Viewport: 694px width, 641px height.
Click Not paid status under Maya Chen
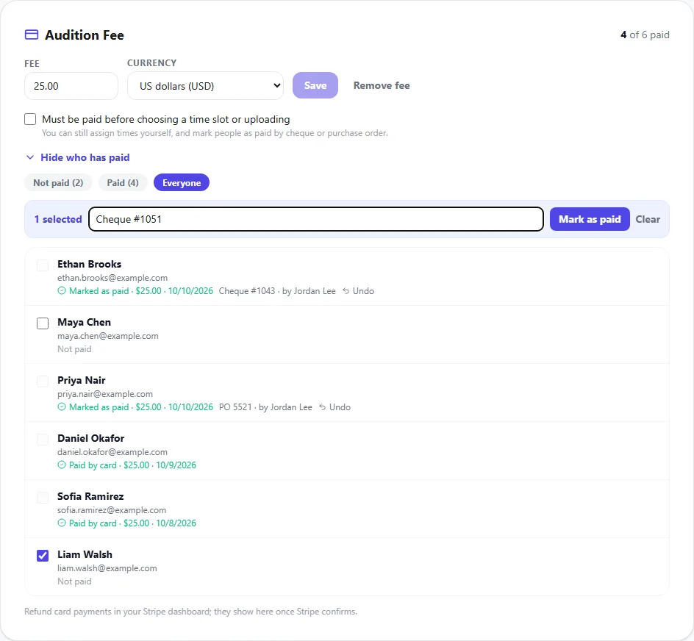[x=74, y=349]
